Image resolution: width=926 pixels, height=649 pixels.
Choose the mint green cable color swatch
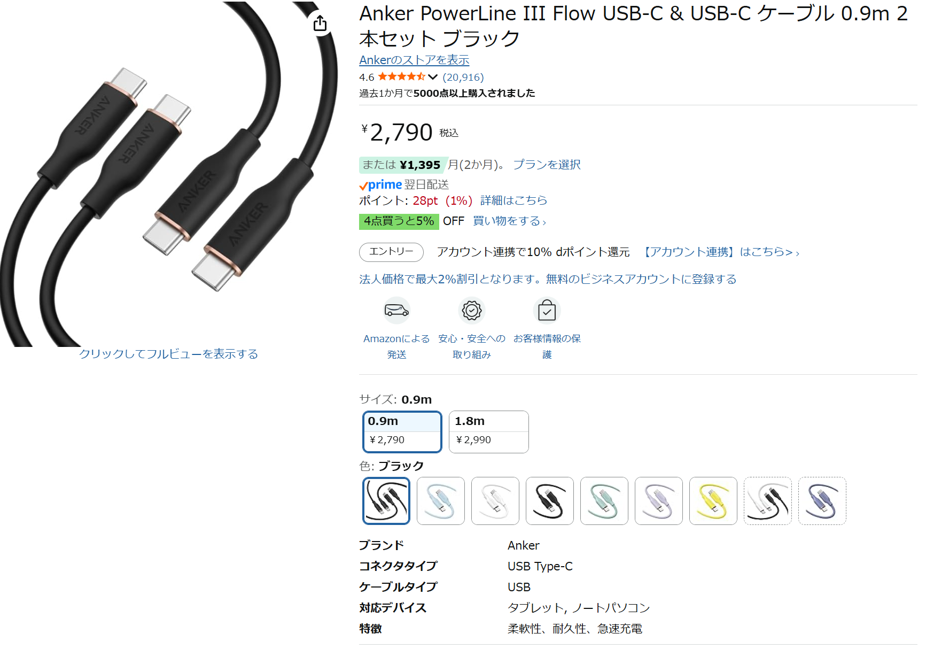click(604, 501)
